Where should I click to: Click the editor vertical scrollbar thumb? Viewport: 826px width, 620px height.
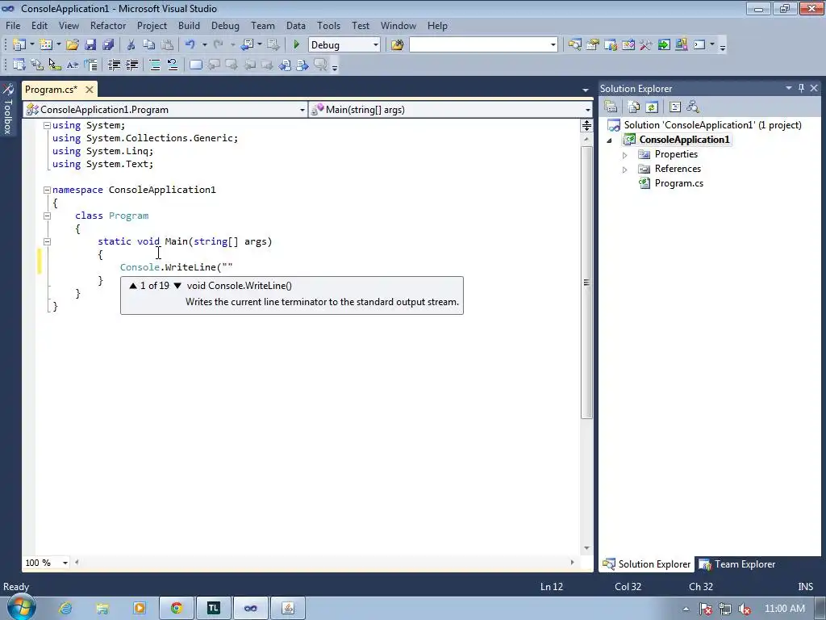586,283
